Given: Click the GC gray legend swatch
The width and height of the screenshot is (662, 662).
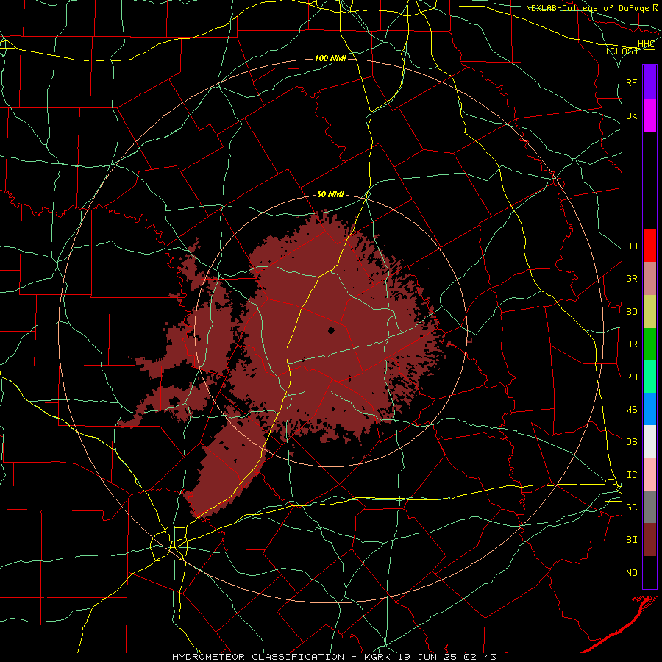Looking at the screenshot, I should pyautogui.click(x=649, y=507).
